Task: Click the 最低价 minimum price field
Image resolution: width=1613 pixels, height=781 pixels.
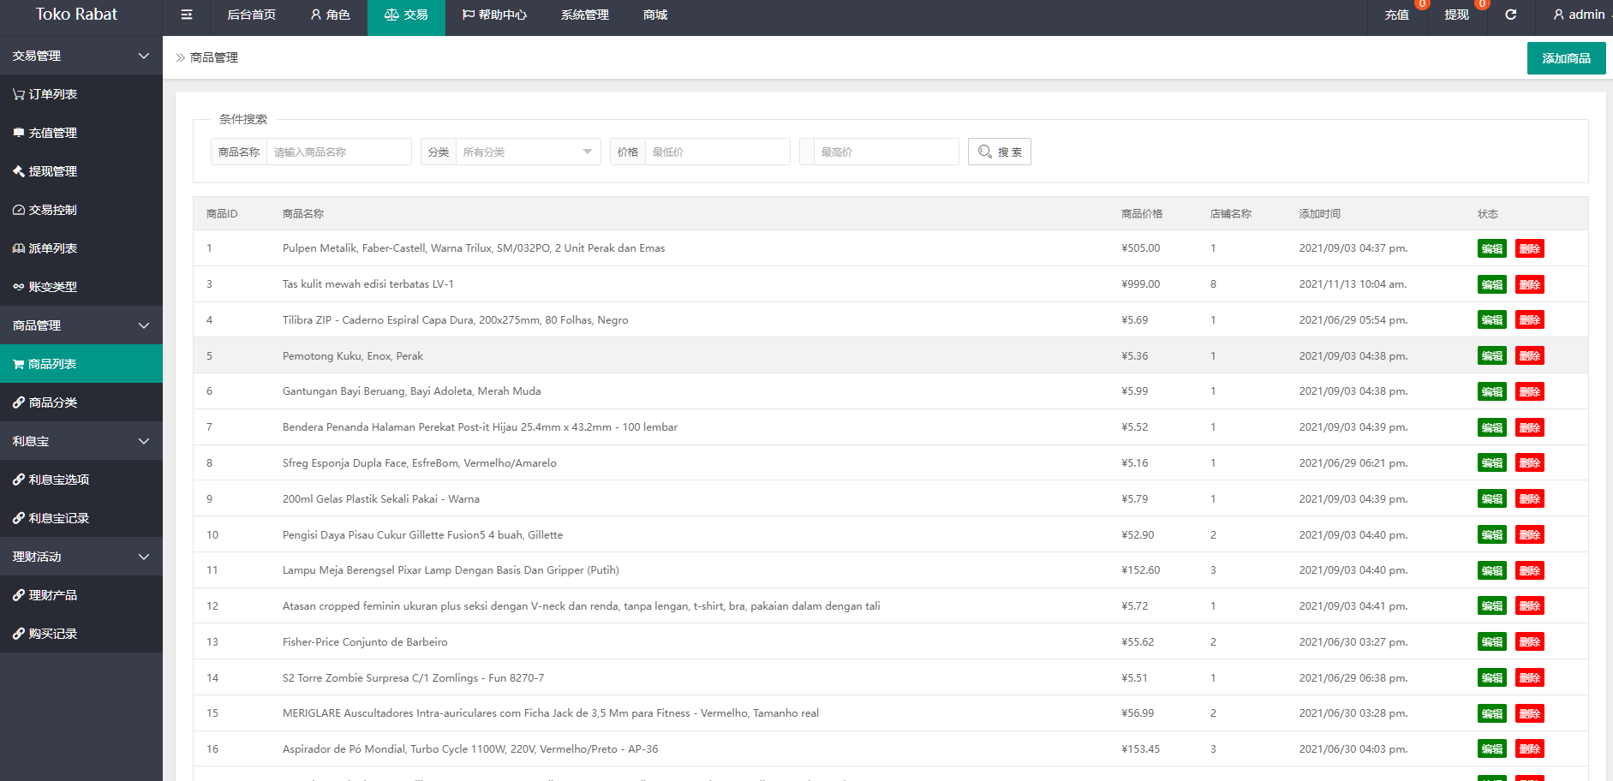Action: (x=716, y=152)
